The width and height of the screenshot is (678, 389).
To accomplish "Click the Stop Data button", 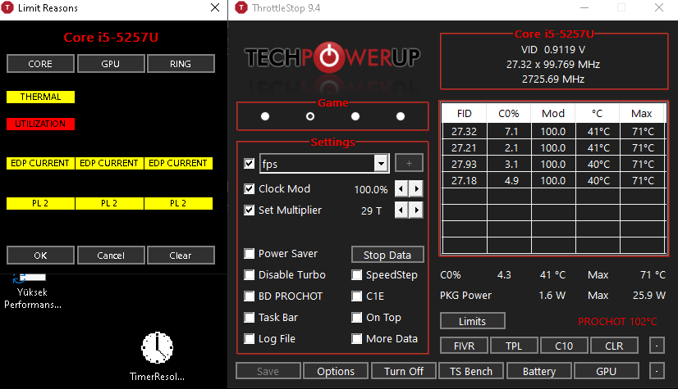I will click(387, 255).
